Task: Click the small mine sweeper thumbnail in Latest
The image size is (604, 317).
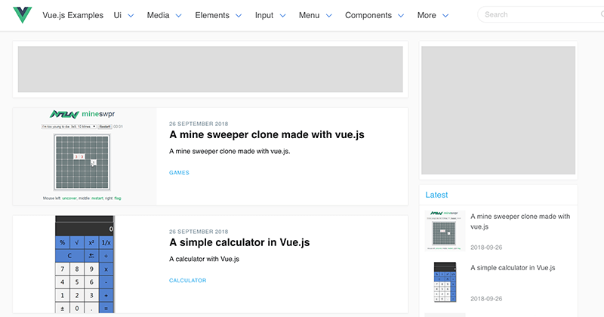Action: point(444,229)
